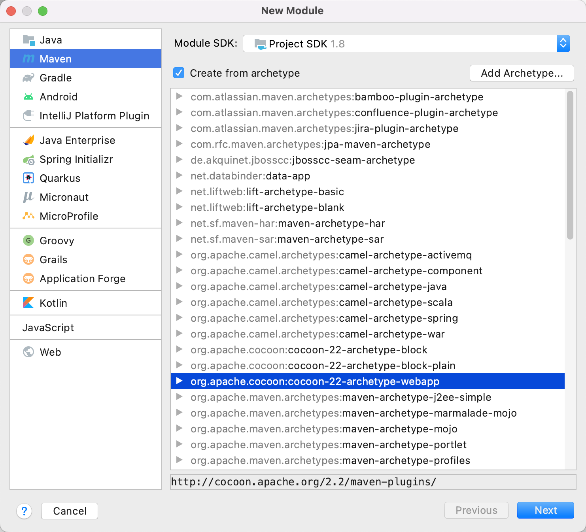Choose Quarkus in the sidebar
Image resolution: width=586 pixels, height=532 pixels.
[x=86, y=178]
